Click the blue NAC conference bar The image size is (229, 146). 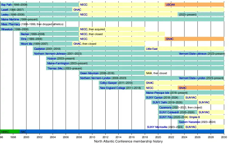tap(122, 132)
